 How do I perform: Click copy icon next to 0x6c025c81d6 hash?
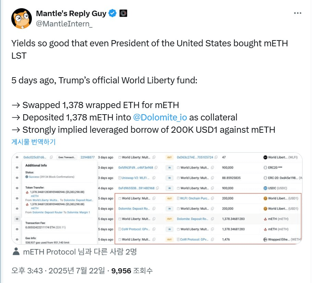51,157
